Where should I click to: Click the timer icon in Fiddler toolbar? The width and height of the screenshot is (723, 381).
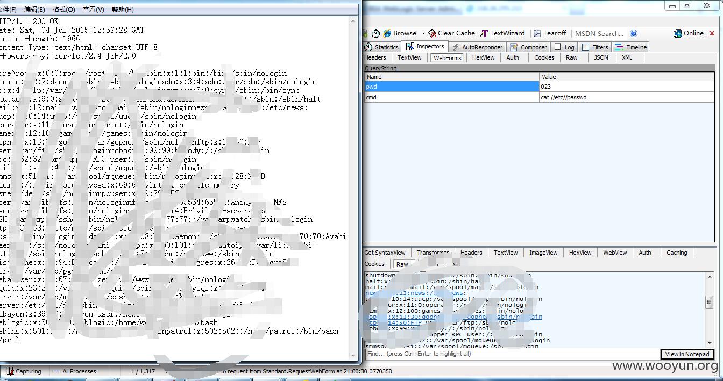(375, 33)
